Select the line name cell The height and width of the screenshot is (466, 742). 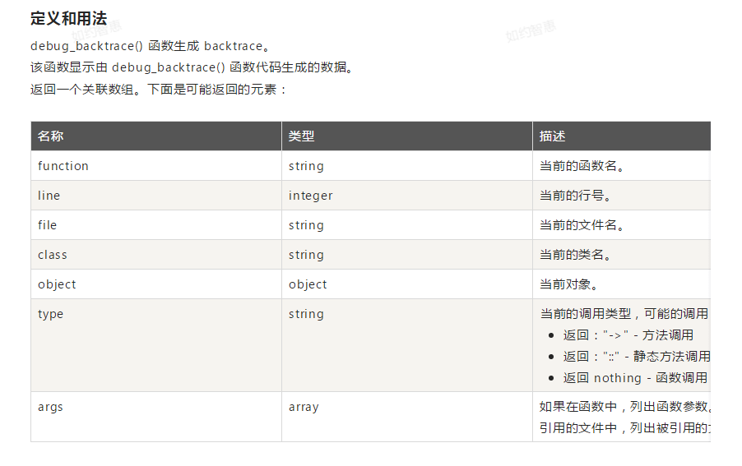point(49,196)
